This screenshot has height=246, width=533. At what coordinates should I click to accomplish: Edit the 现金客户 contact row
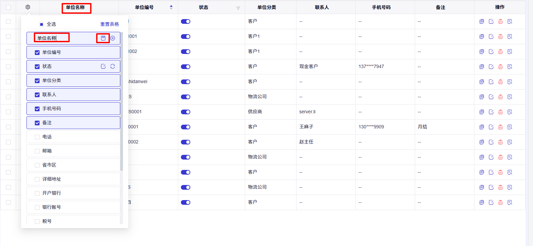pyautogui.click(x=491, y=67)
